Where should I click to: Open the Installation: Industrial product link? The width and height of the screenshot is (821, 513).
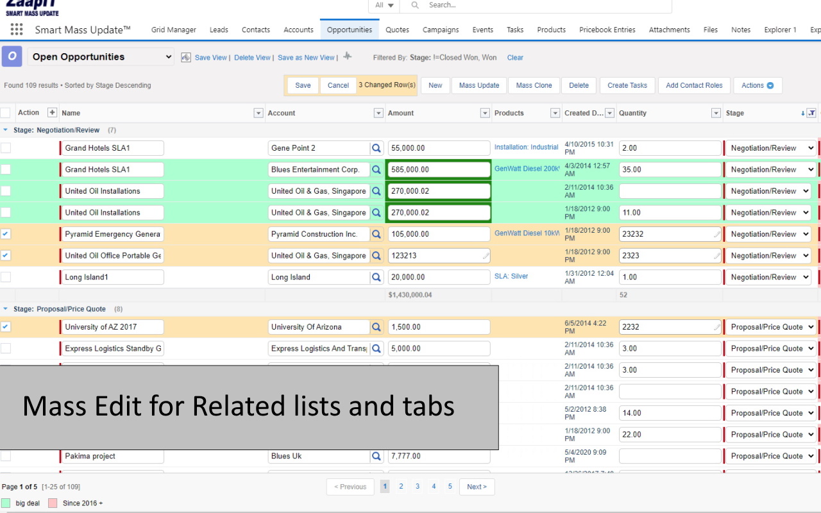527,147
